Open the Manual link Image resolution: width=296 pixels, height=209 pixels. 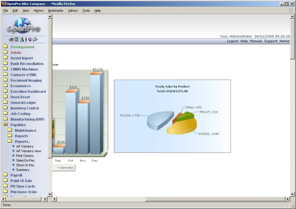(256, 41)
